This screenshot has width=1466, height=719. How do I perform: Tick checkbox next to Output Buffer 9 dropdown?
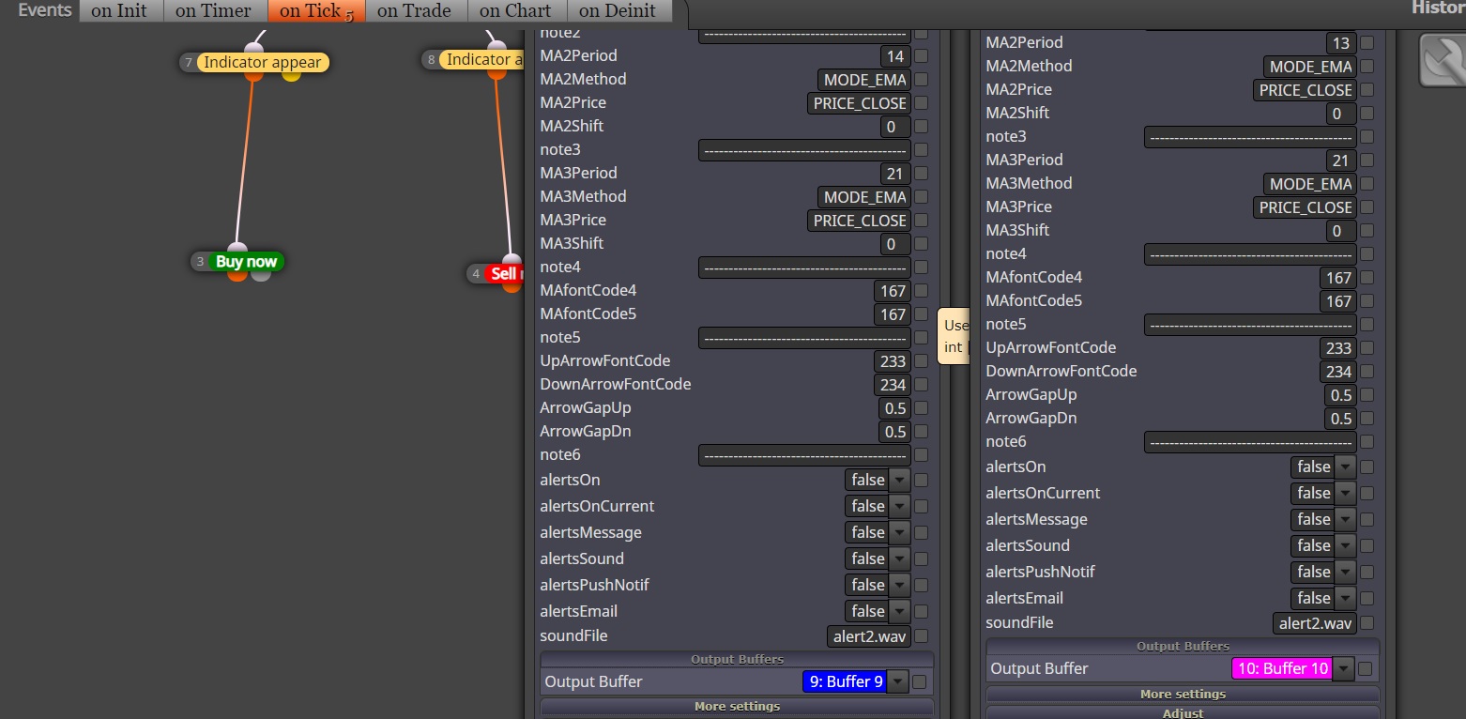(919, 682)
